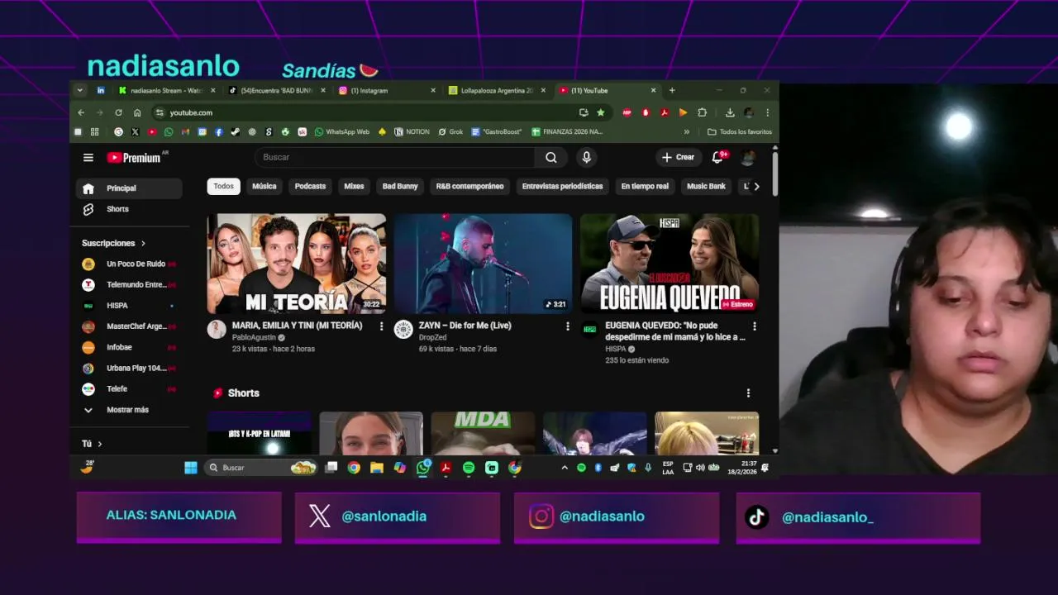
Task: Switch to nadiasanlo Stream browser tab
Action: click(x=166, y=90)
